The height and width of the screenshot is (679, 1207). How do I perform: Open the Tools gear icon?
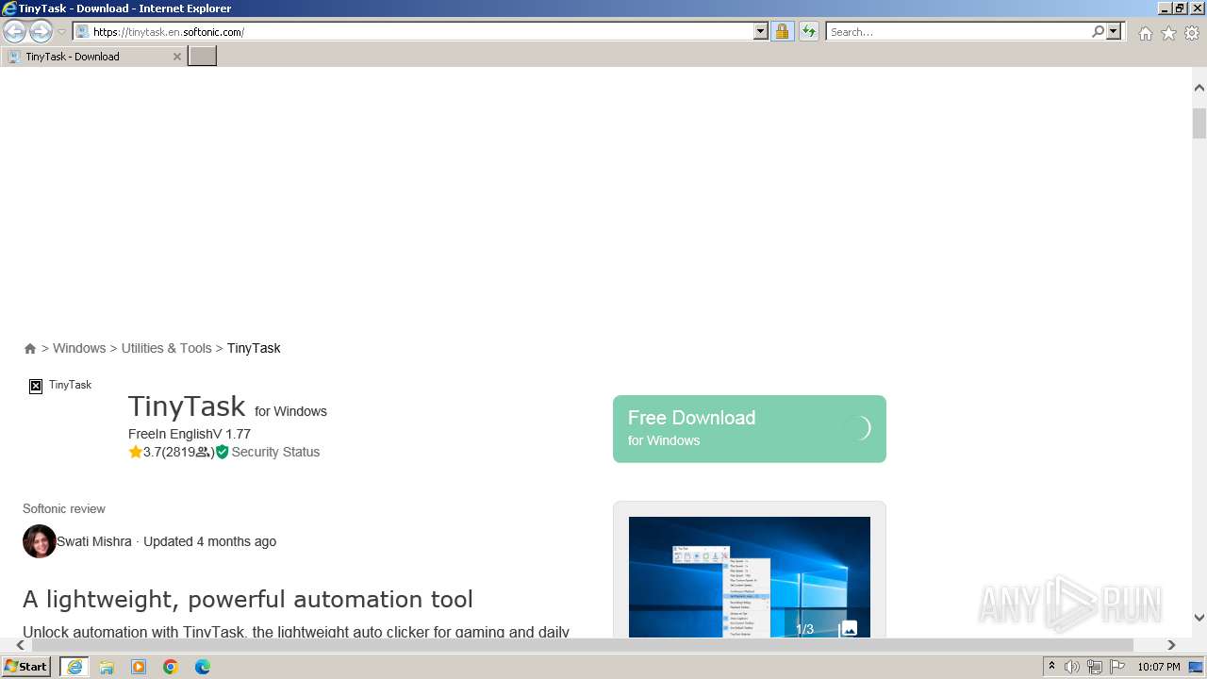click(1192, 33)
